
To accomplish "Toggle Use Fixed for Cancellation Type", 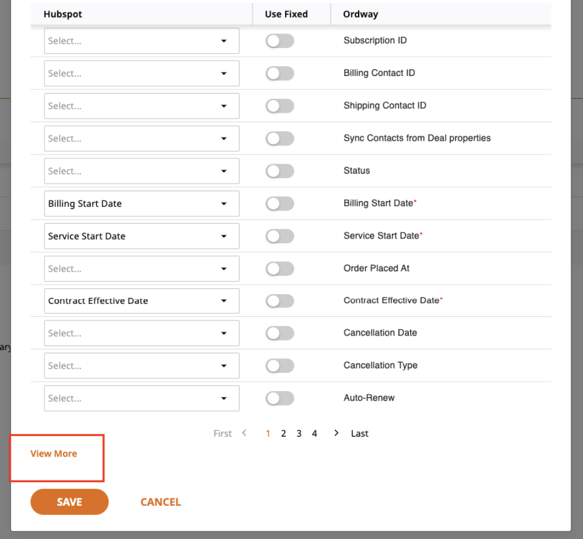I will click(280, 365).
